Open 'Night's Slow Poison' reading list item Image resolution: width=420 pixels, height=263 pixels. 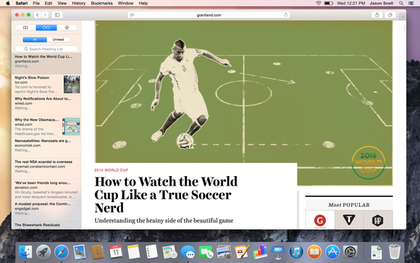point(46,85)
